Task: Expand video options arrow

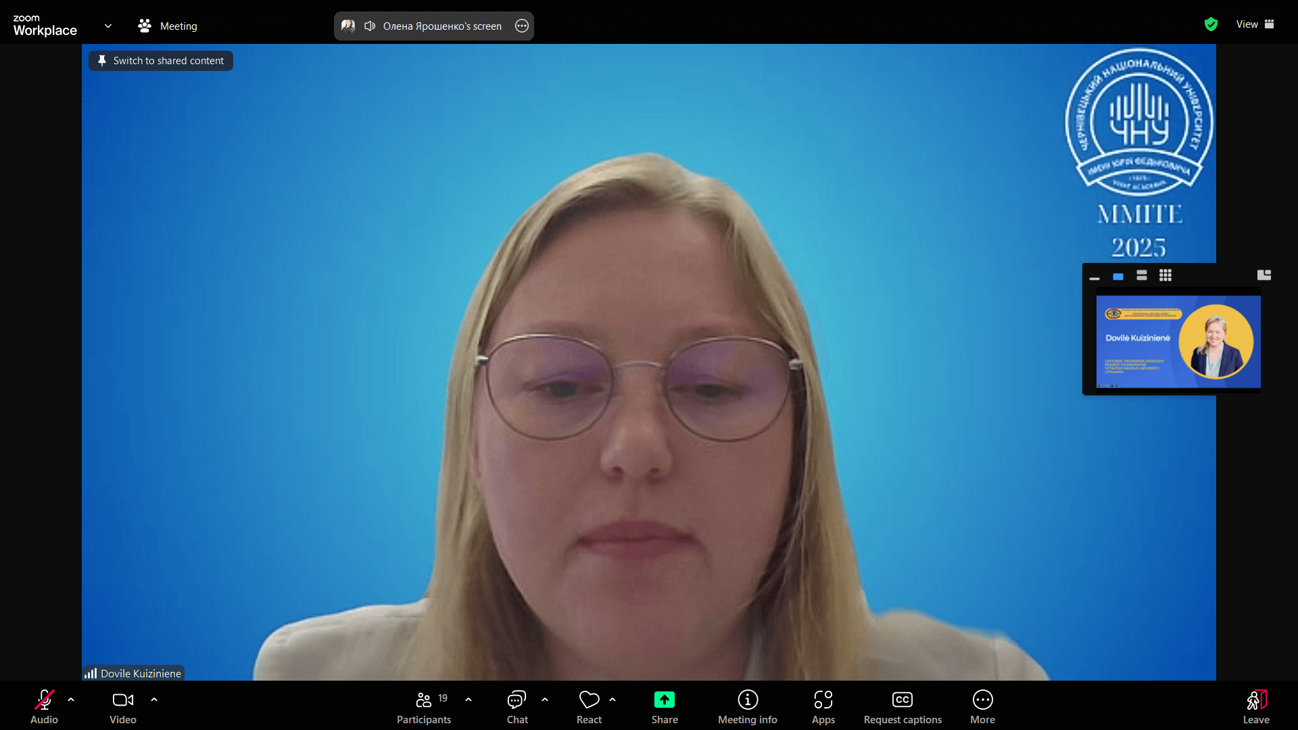Action: pos(154,700)
